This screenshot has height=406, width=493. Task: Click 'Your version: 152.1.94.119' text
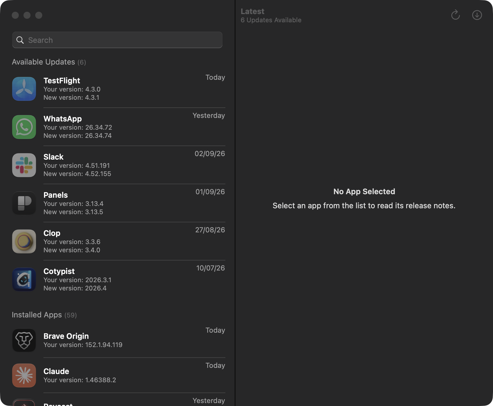[x=83, y=345]
